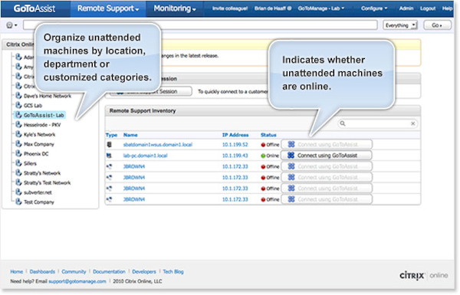Click the network icon beside GCS Lab
The height and width of the screenshot is (295, 460).
[x=18, y=105]
